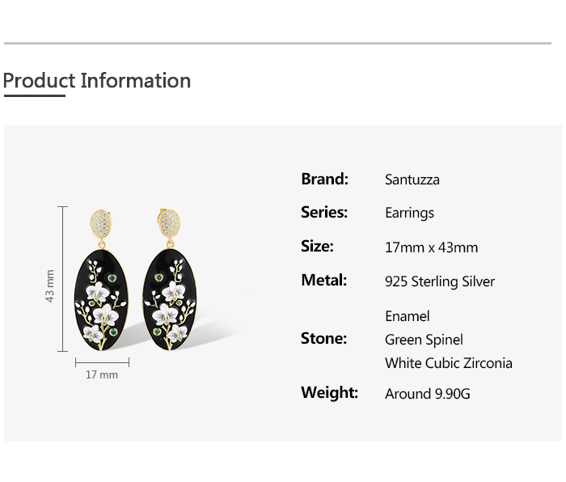This screenshot has height=482, width=566.
Task: Select the Earrings series value
Action: click(409, 213)
